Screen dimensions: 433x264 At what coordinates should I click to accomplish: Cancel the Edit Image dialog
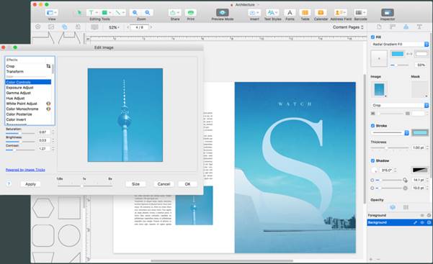coord(164,184)
